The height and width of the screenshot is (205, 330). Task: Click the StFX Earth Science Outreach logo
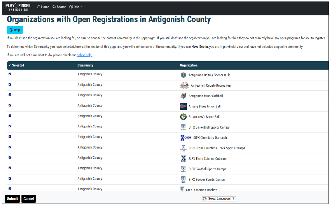click(184, 159)
